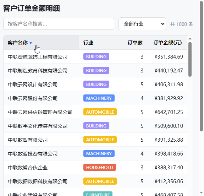204x196 pixels.
Task: Click the page scrollbar on the right edge
Action: pyautogui.click(x=201, y=66)
